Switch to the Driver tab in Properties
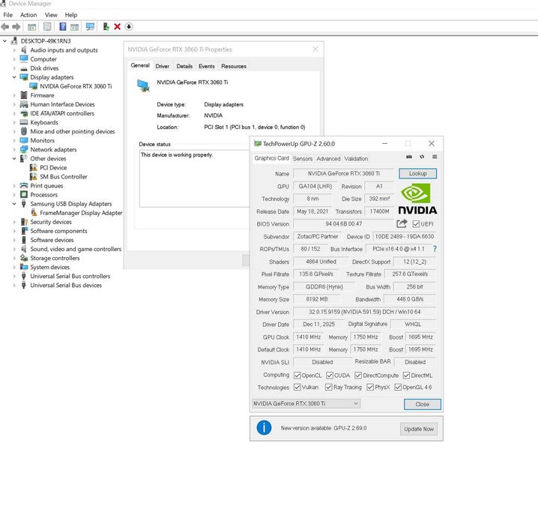 tap(163, 66)
